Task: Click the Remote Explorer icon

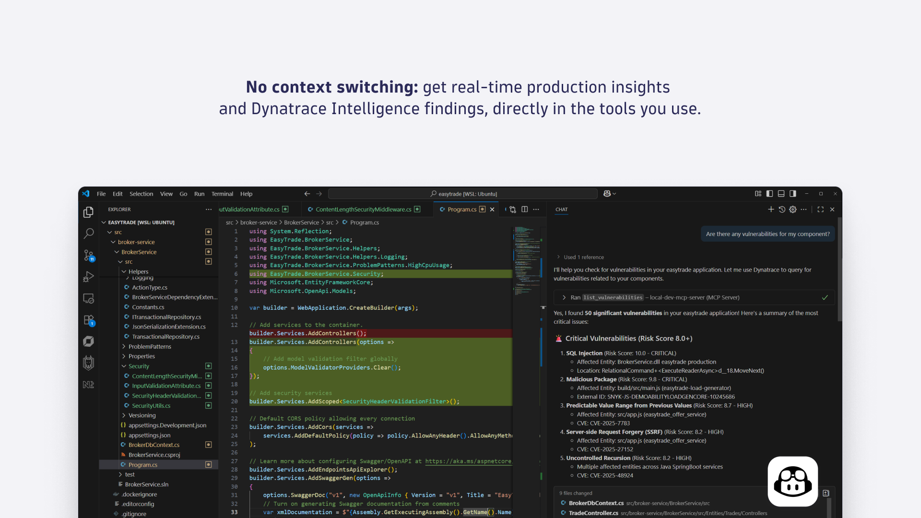Action: (x=88, y=298)
